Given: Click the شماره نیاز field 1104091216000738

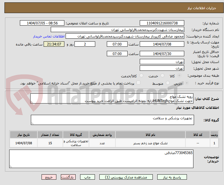Looking at the screenshot, I should 162,23.
